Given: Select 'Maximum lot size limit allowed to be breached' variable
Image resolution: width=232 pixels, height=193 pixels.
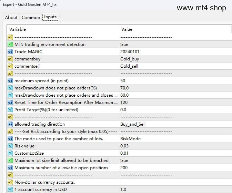Looking at the screenshot, I should click(61, 161).
